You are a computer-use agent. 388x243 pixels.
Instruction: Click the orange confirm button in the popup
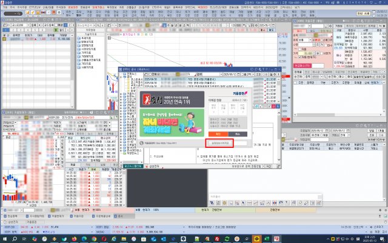(x=218, y=134)
